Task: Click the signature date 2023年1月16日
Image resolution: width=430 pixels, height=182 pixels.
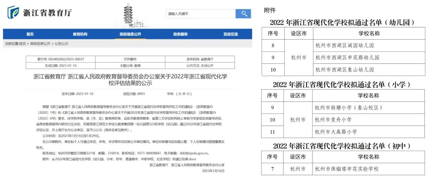Action: pyautogui.click(x=213, y=171)
